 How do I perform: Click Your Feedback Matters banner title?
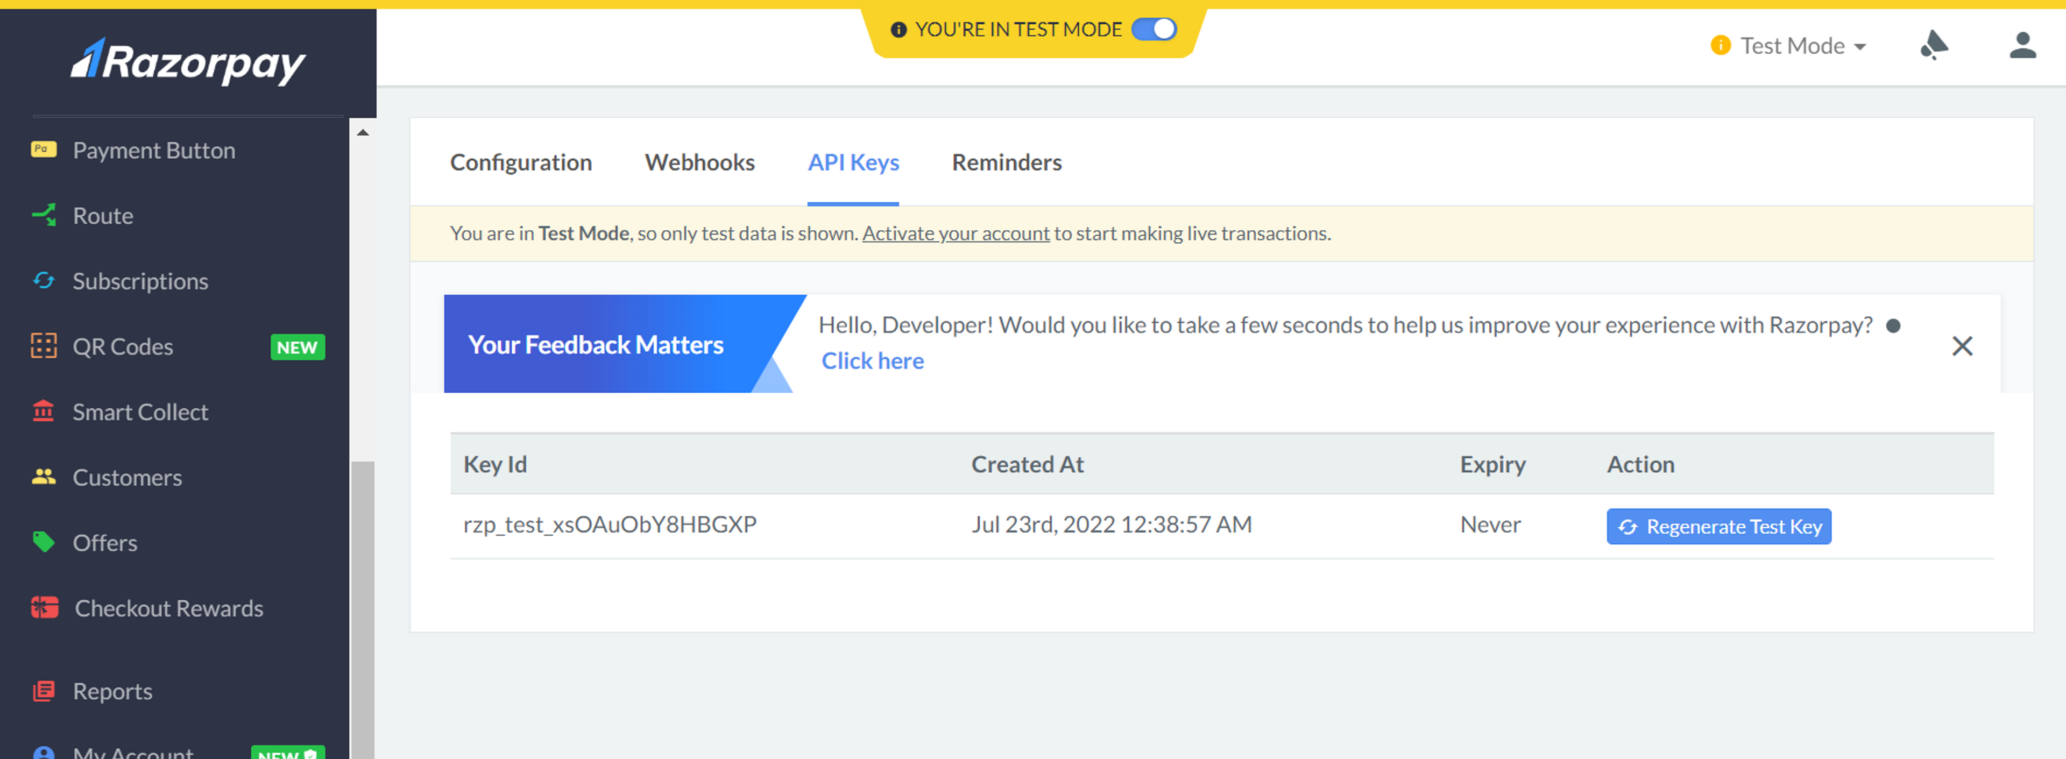595,344
